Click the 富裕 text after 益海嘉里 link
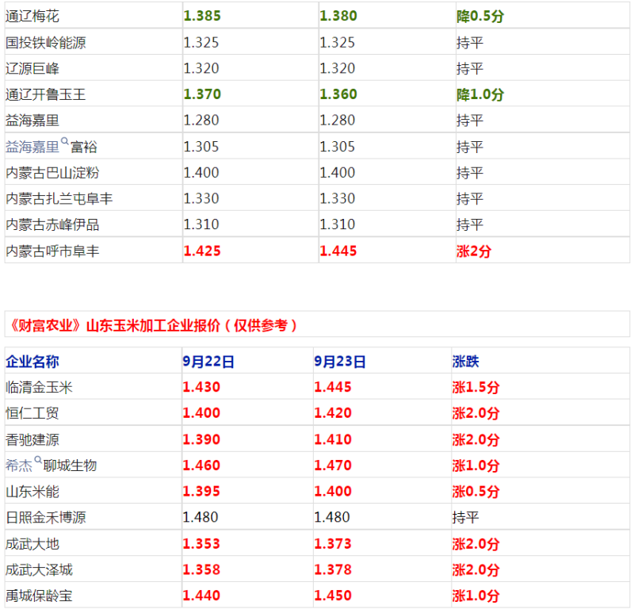 [x=84, y=147]
